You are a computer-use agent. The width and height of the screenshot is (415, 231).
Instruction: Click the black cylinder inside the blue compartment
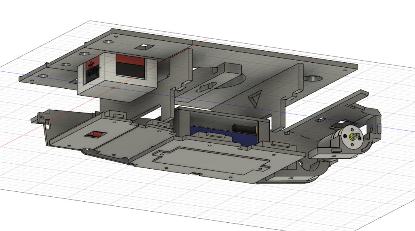(x=245, y=129)
